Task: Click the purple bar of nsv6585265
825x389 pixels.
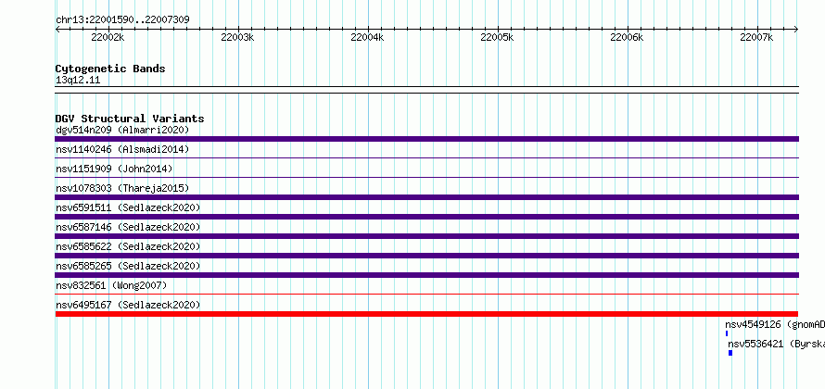Action: (426, 275)
